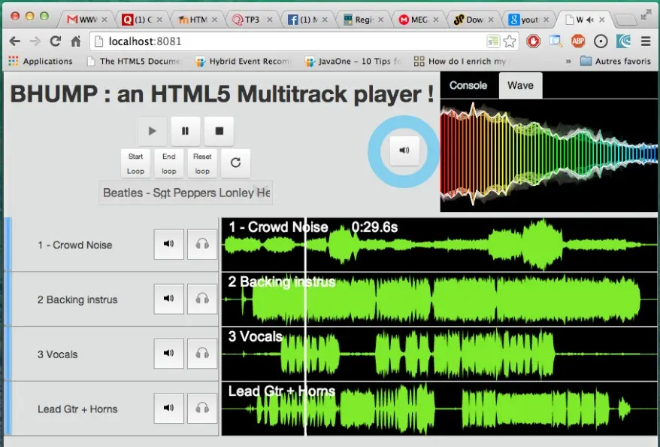Image resolution: width=660 pixels, height=447 pixels.
Task: Click the master mute speaker button
Action: tap(404, 151)
